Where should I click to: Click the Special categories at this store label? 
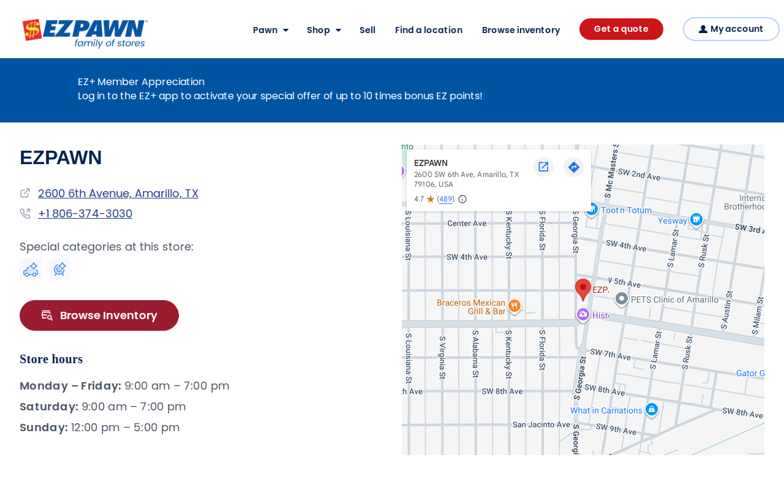click(x=107, y=247)
